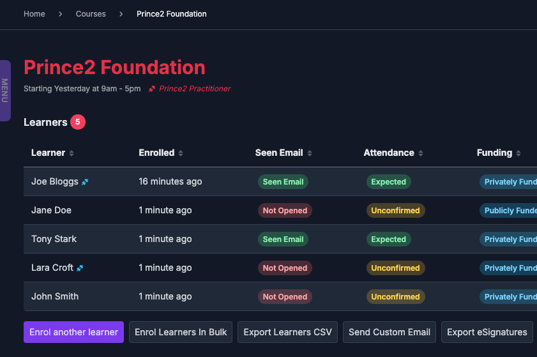Click Unconfirmed attendance badge for Jane Doe
Screen dimensions: 537x357
pos(395,211)
